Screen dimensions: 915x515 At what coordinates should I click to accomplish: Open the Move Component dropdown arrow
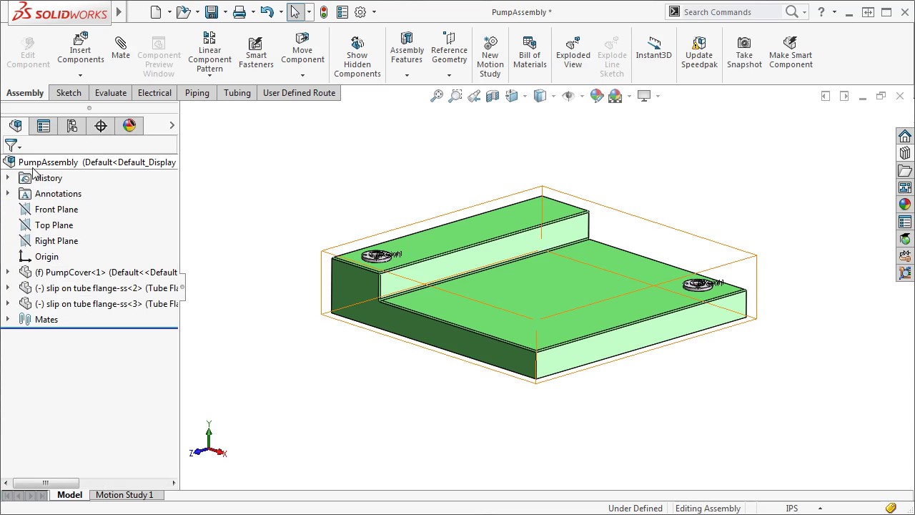click(302, 75)
